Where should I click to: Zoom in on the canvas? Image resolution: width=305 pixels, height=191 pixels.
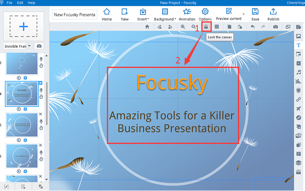(x=183, y=27)
